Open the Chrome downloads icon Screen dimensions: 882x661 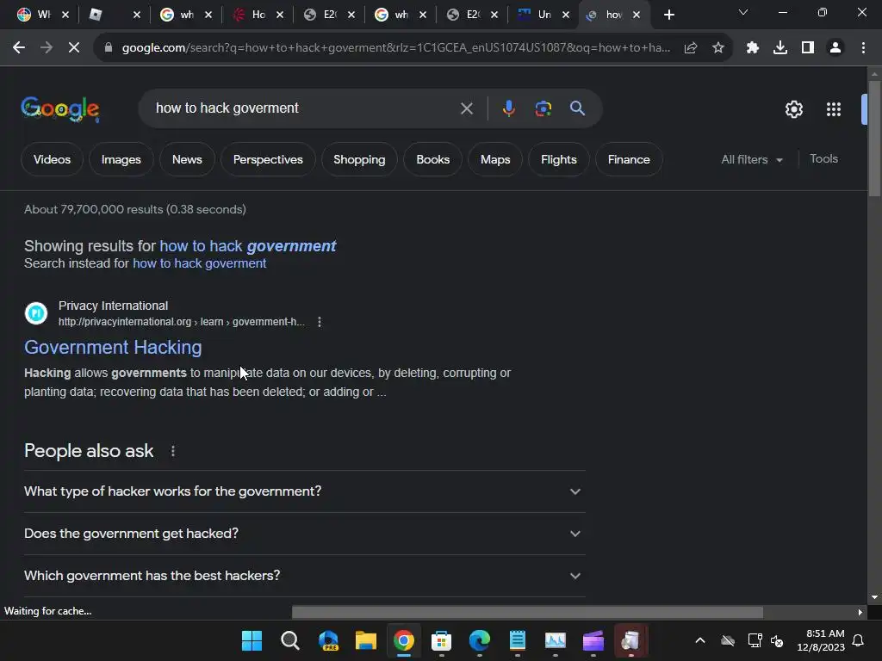coord(780,48)
